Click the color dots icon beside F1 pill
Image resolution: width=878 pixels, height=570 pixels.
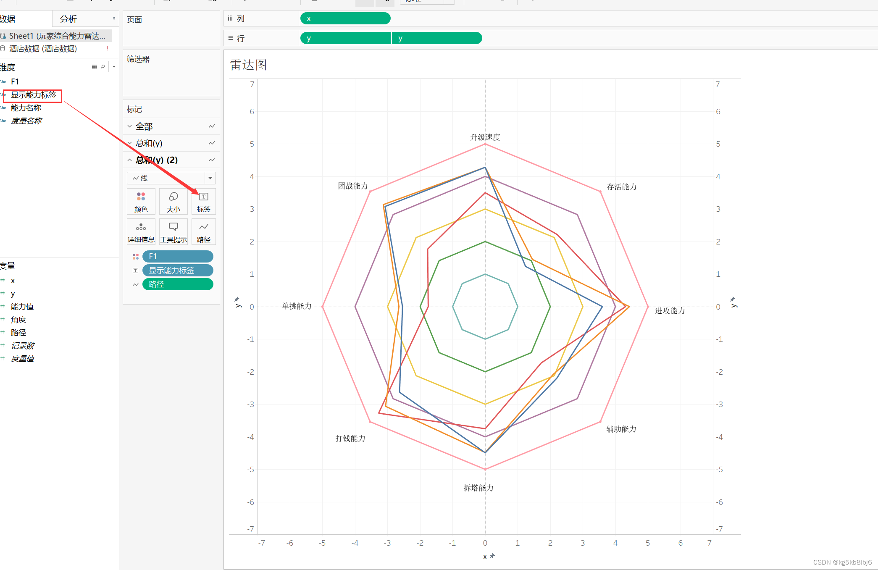[136, 256]
